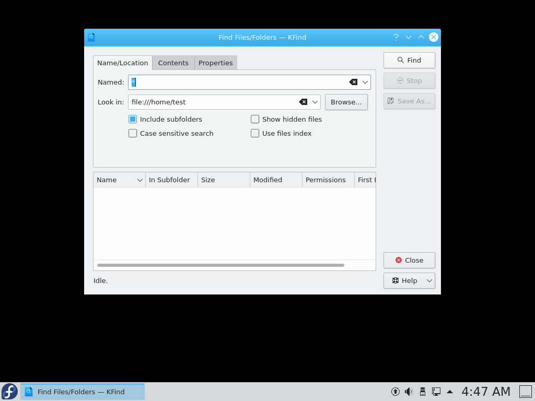Screen dimensions: 535x401
Task: Clear the Named field with its erase icon
Action: (x=353, y=82)
